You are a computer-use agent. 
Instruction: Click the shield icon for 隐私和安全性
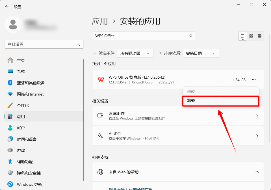(x=10, y=173)
